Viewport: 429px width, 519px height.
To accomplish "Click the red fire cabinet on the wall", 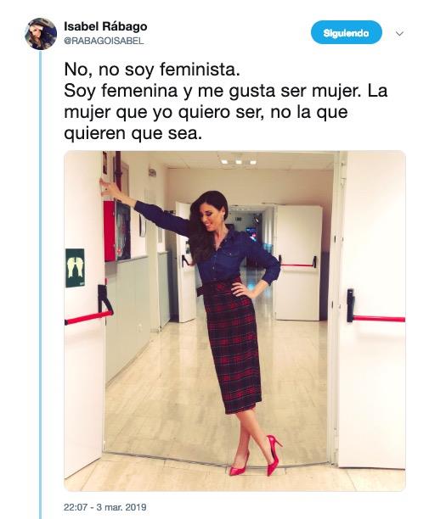I will [x=110, y=231].
